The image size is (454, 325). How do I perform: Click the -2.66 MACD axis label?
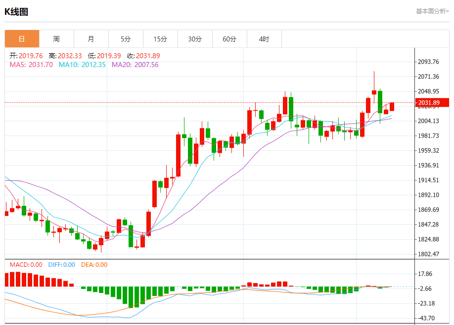tap(424, 289)
